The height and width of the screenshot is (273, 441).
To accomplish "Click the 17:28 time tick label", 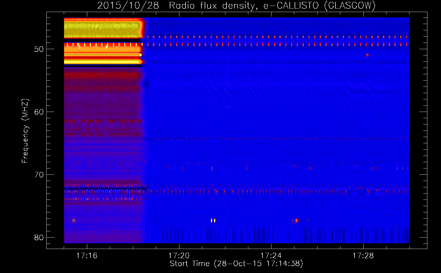I will pos(363,256).
